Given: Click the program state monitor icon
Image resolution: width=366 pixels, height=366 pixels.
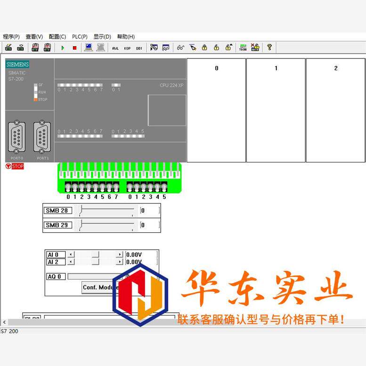Looking at the screenshot, I should 154,48.
